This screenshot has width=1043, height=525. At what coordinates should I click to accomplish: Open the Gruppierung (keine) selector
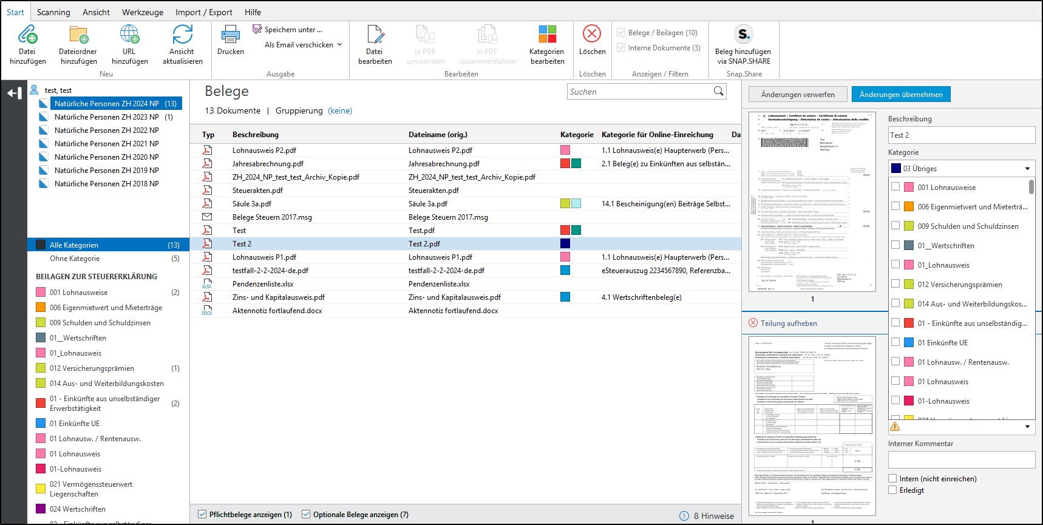(x=339, y=111)
